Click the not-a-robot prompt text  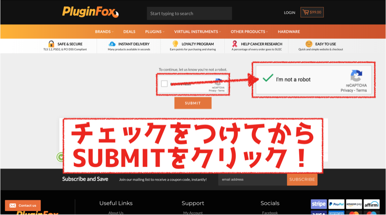[193, 69]
